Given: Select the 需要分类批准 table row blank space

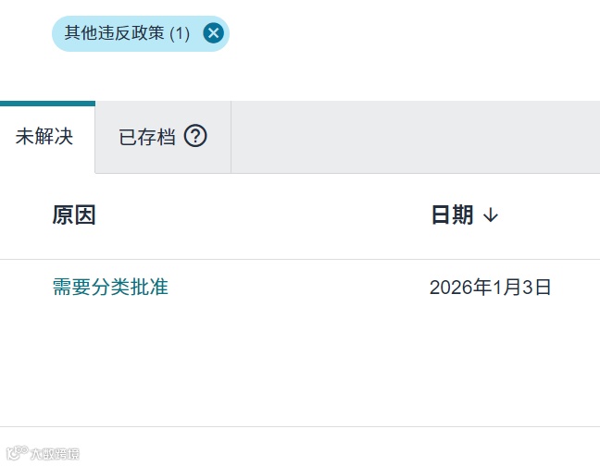Looking at the screenshot, I should [x=298, y=288].
